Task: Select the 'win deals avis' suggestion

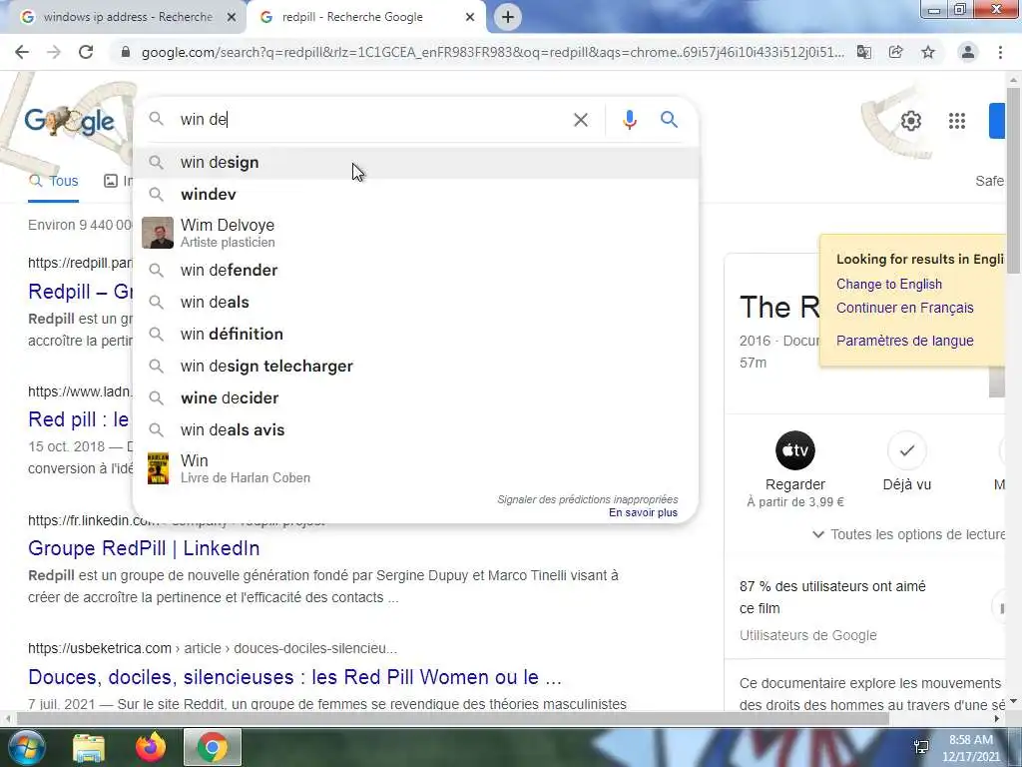Action: point(415,429)
